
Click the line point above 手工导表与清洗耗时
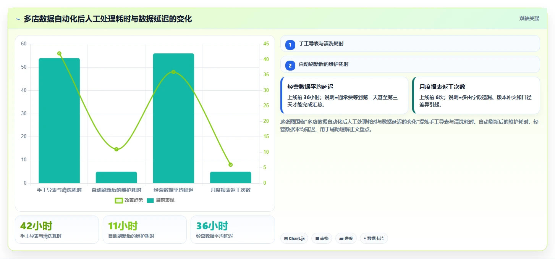click(x=59, y=53)
